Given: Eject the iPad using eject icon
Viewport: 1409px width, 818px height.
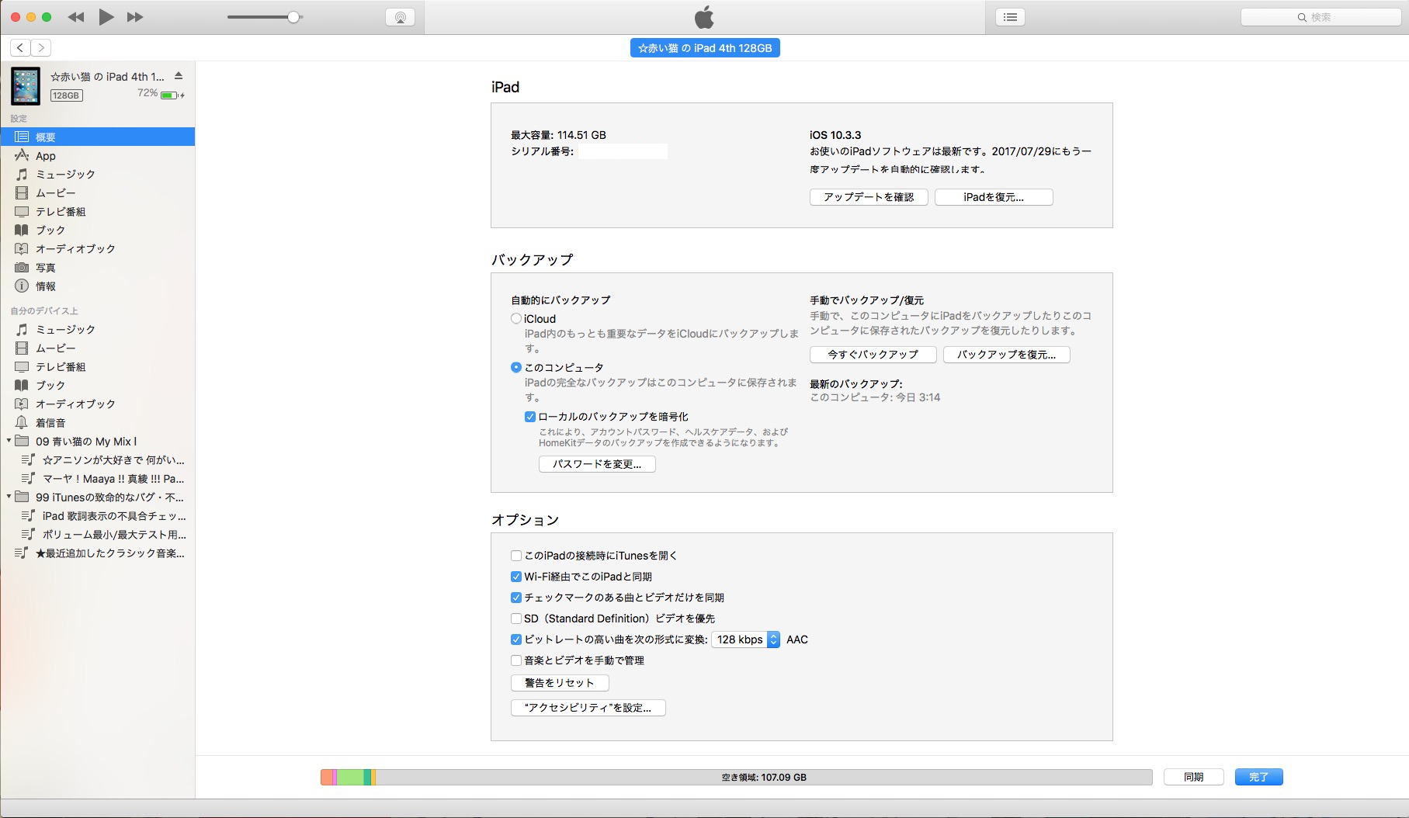Looking at the screenshot, I should click(179, 76).
